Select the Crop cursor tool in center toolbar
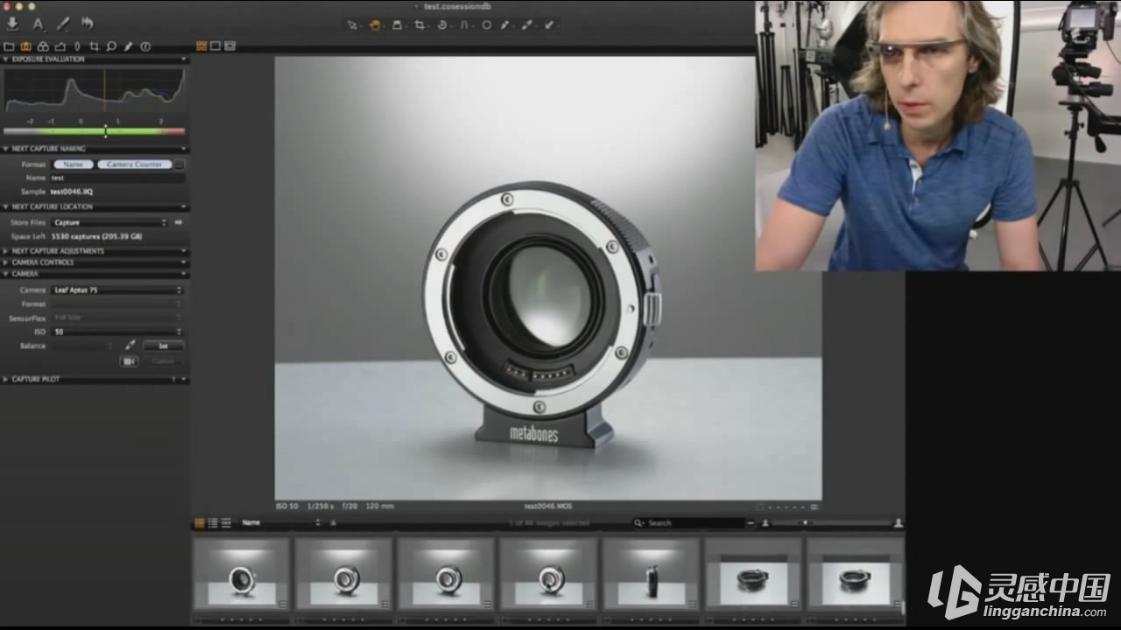This screenshot has height=630, width=1121. 419,24
